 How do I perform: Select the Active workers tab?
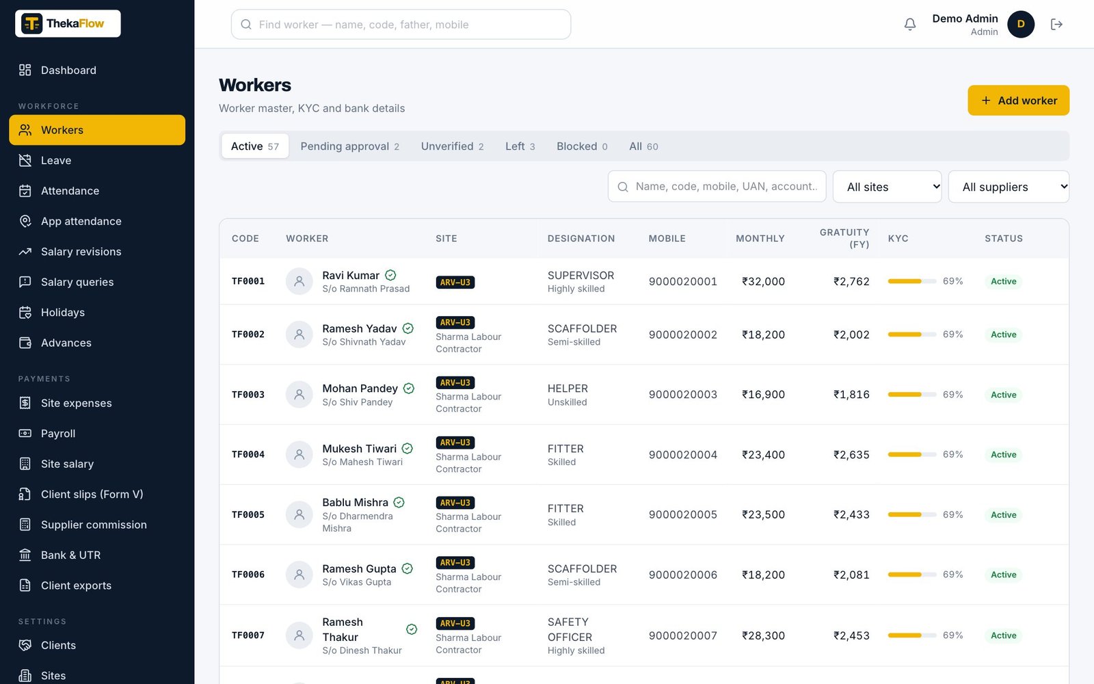(255, 146)
